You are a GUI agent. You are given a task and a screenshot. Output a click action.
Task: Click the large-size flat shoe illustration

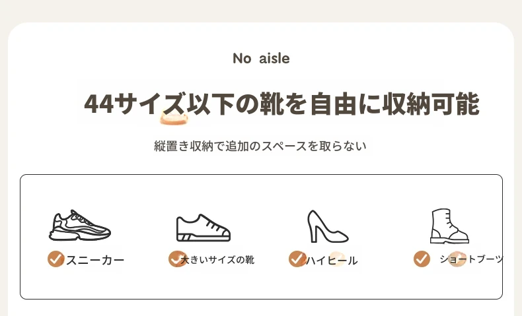click(x=204, y=228)
